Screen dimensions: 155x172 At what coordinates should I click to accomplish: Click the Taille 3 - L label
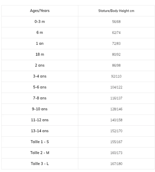coord(40,164)
